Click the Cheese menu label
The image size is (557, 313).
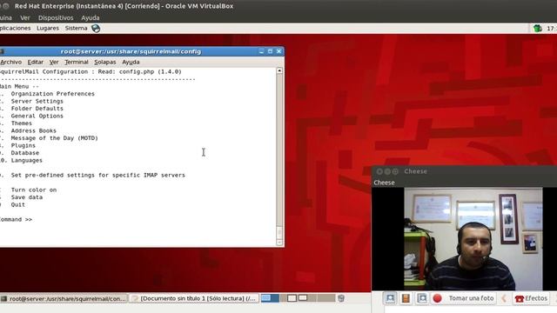[384, 183]
